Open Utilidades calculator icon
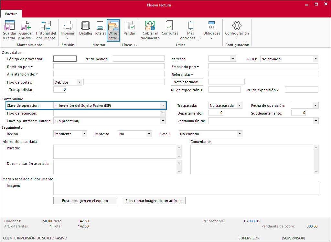The image size is (331, 242). click(x=211, y=25)
